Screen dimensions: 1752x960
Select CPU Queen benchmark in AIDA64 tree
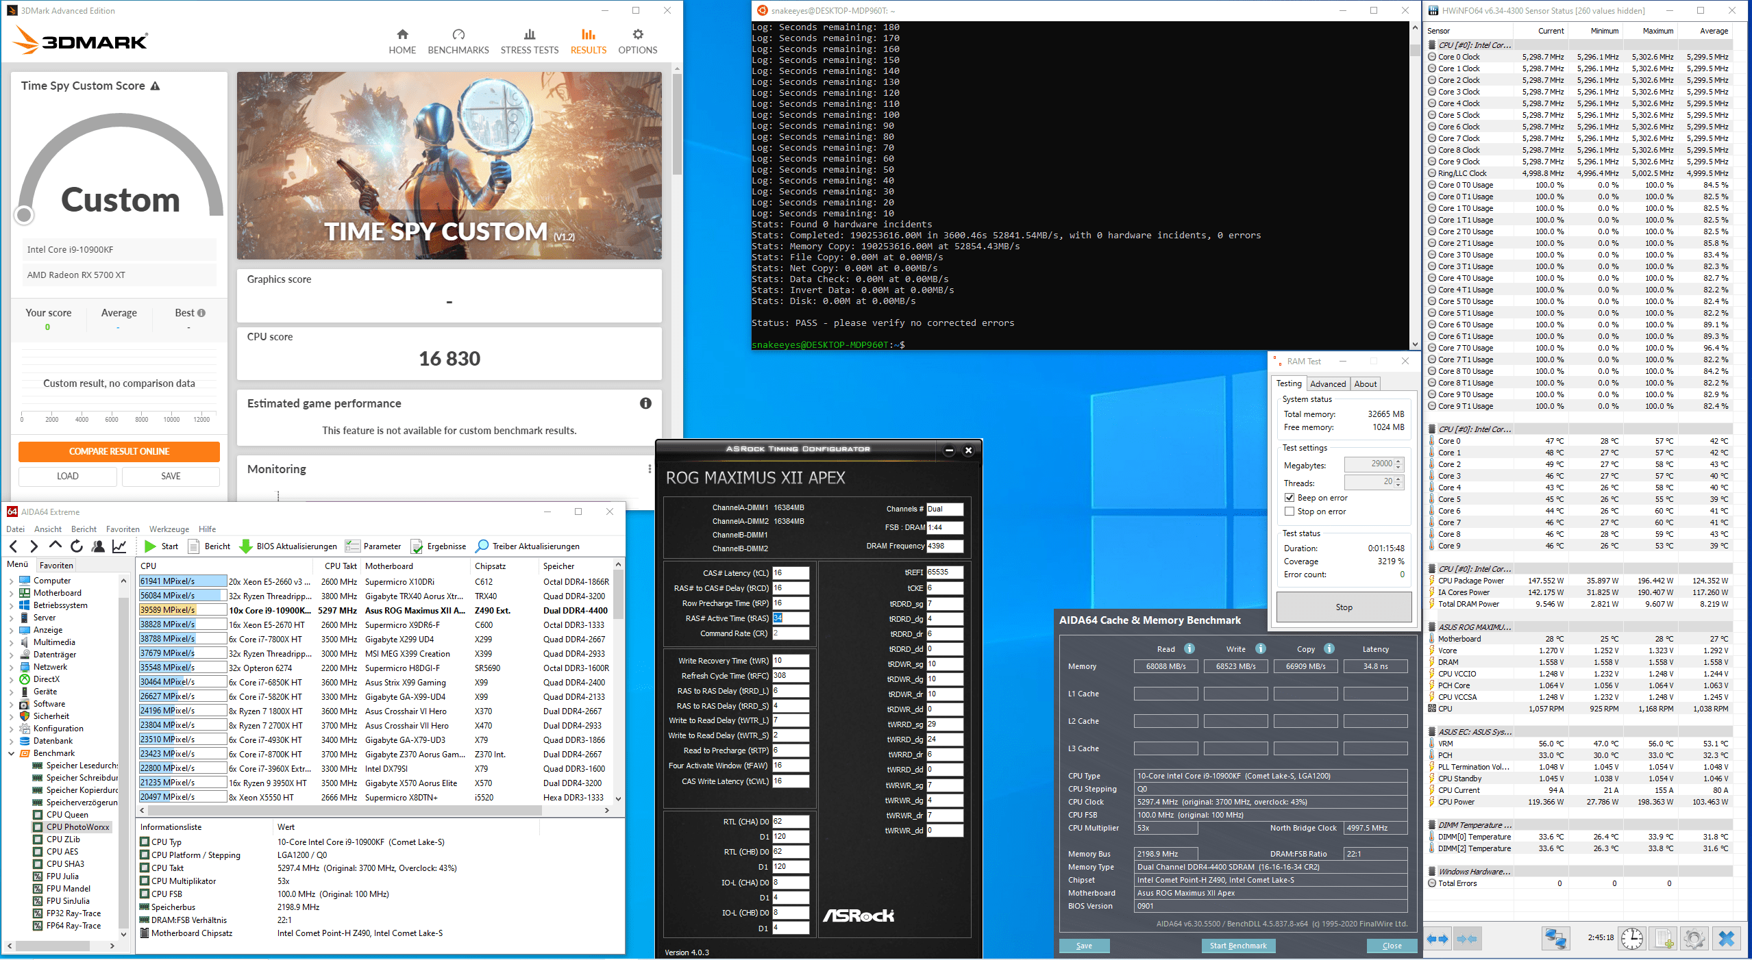coord(67,815)
